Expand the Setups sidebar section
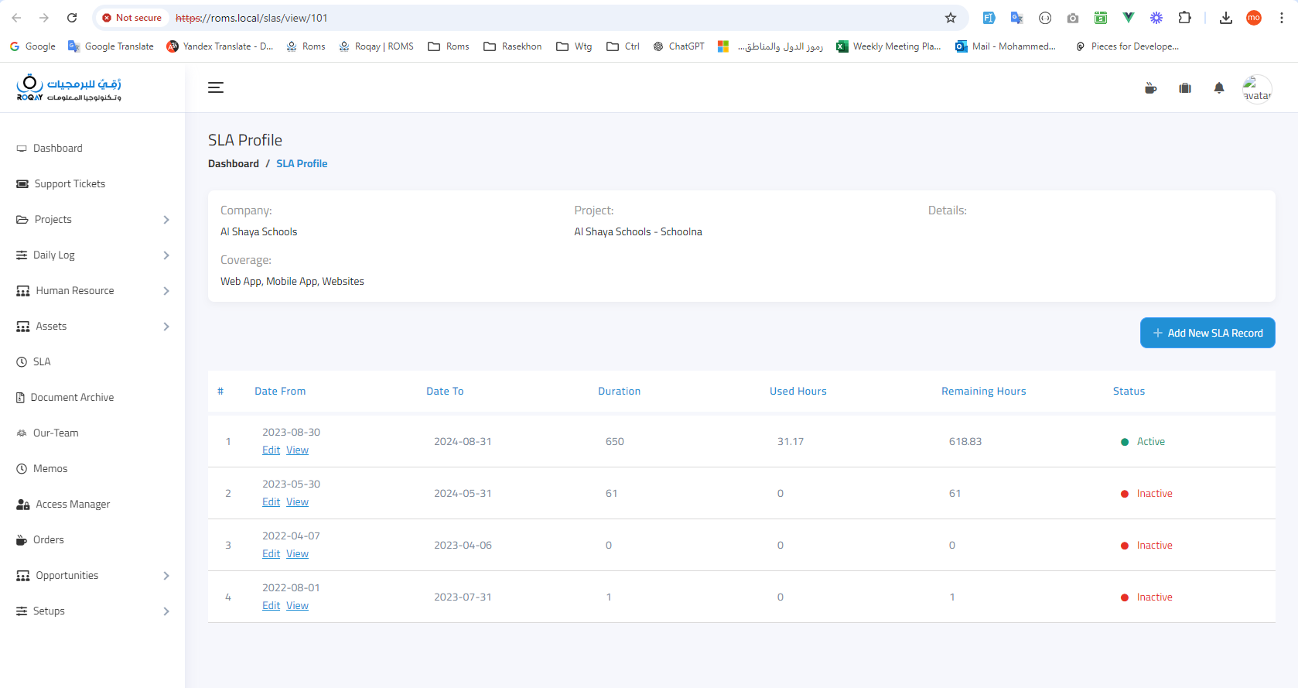 point(92,611)
